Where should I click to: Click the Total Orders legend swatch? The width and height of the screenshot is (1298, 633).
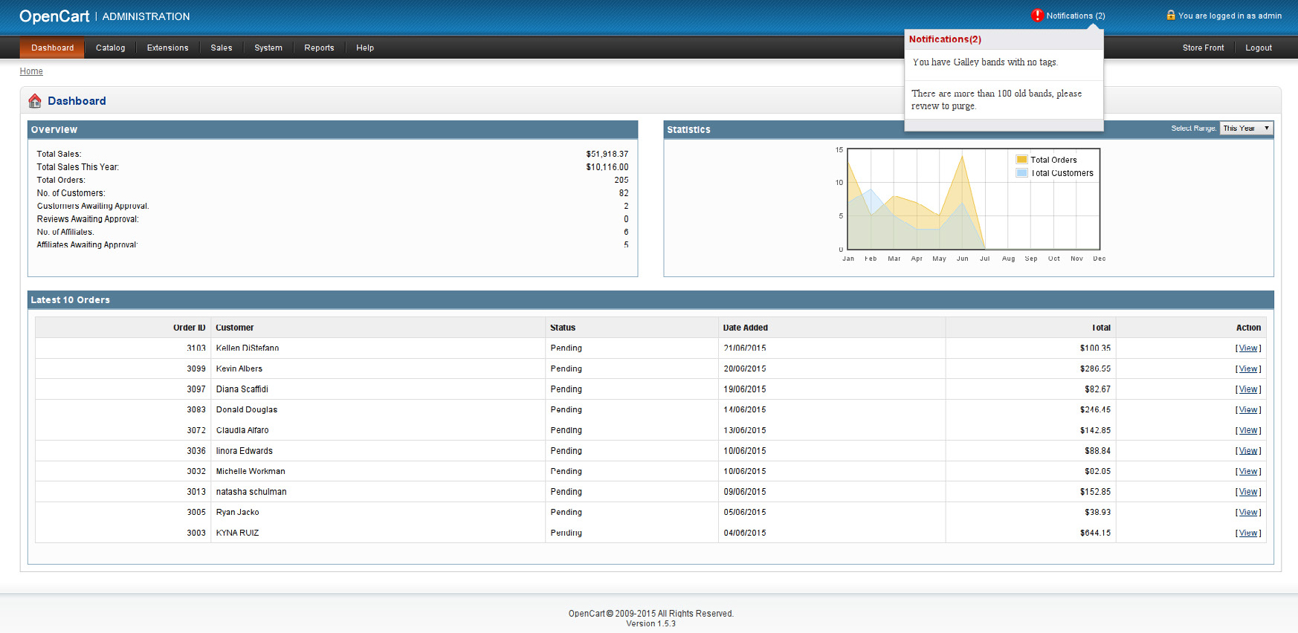coord(1021,160)
